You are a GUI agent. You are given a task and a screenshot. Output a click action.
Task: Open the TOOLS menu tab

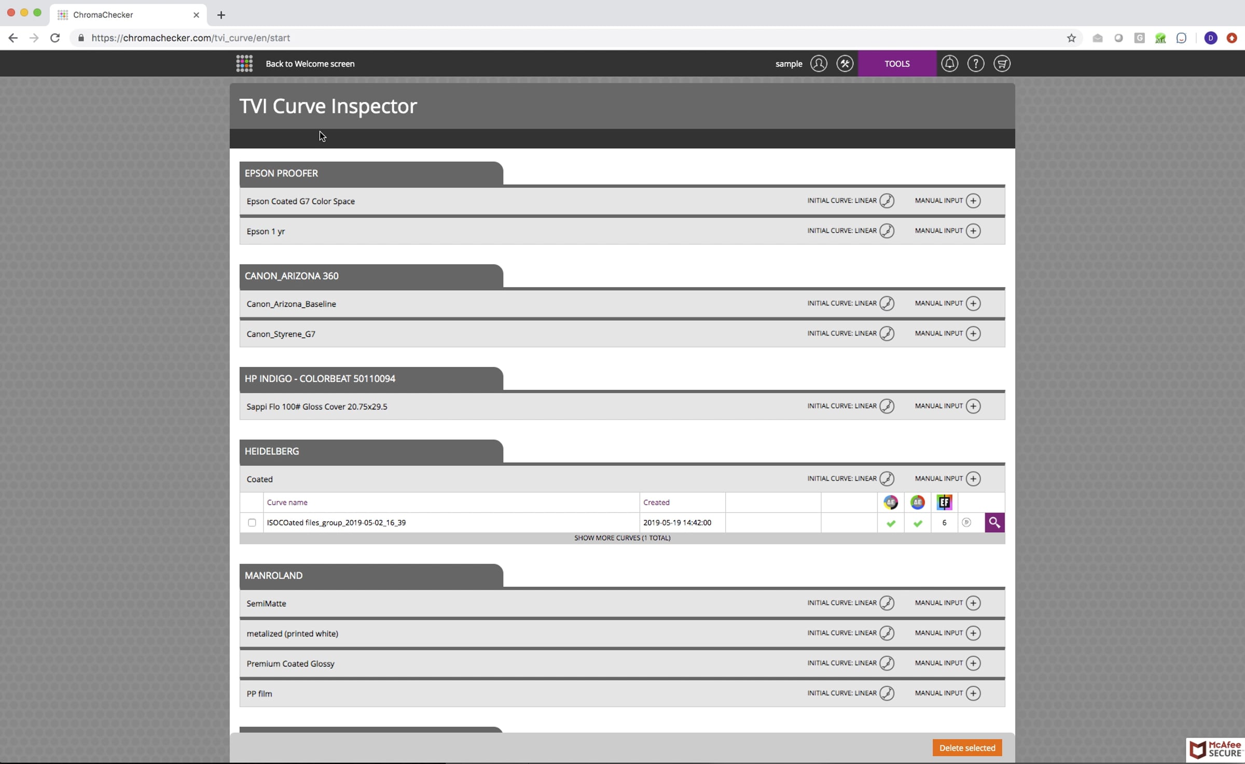coord(897,64)
